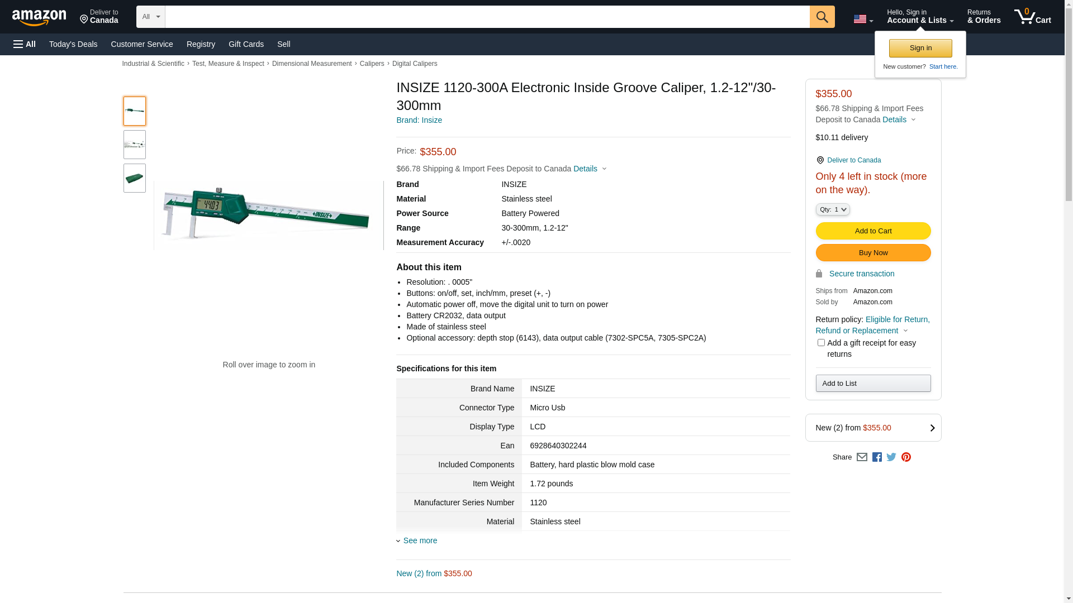This screenshot has height=603, width=1073.
Task: Share via email icon
Action: tap(862, 457)
